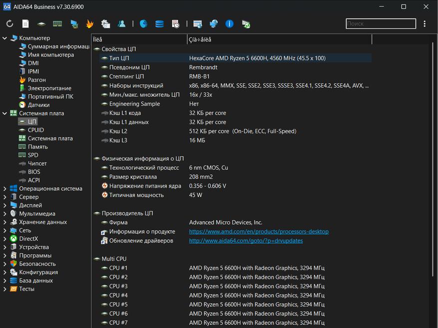Viewport: 438px width, 328px height.
Task: Select the Напряжение питания ядра row
Action: (x=235, y=186)
